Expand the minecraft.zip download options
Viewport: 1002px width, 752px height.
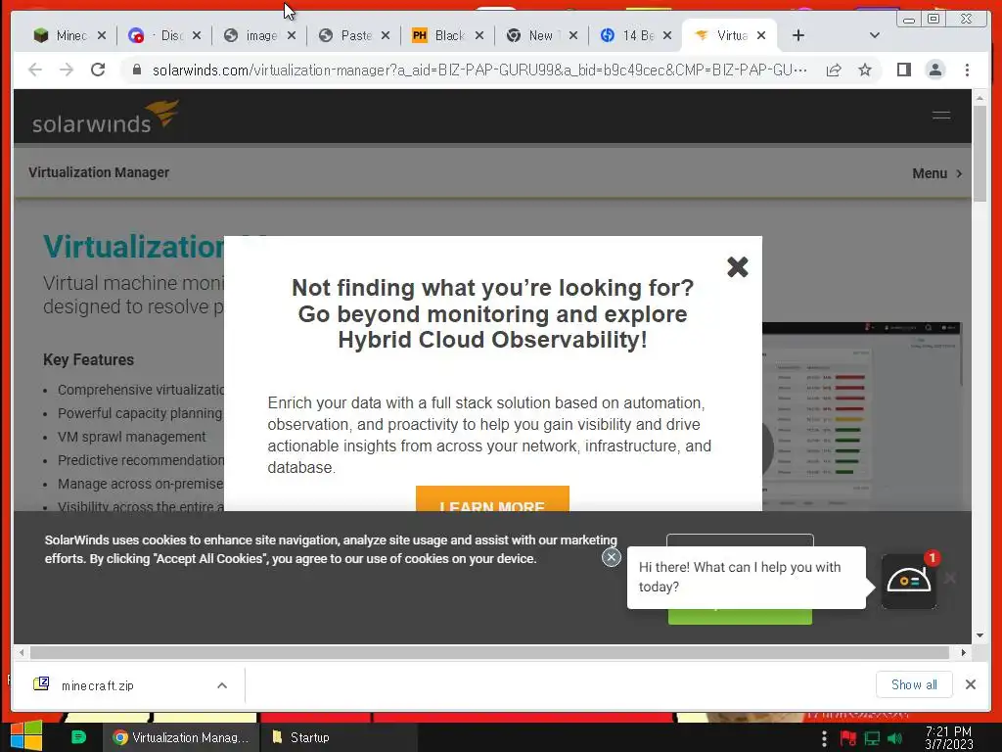point(222,685)
